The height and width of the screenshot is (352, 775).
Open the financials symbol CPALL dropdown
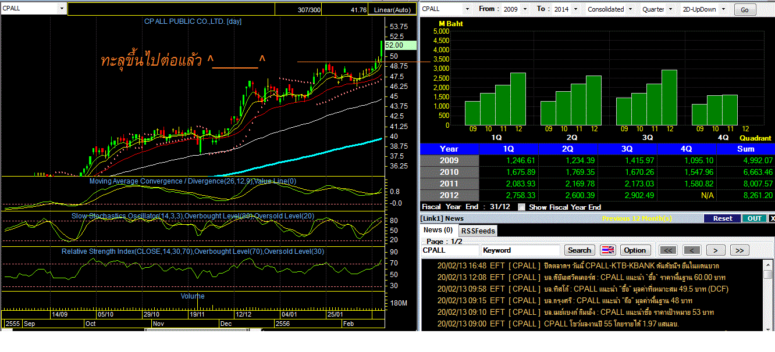click(467, 9)
